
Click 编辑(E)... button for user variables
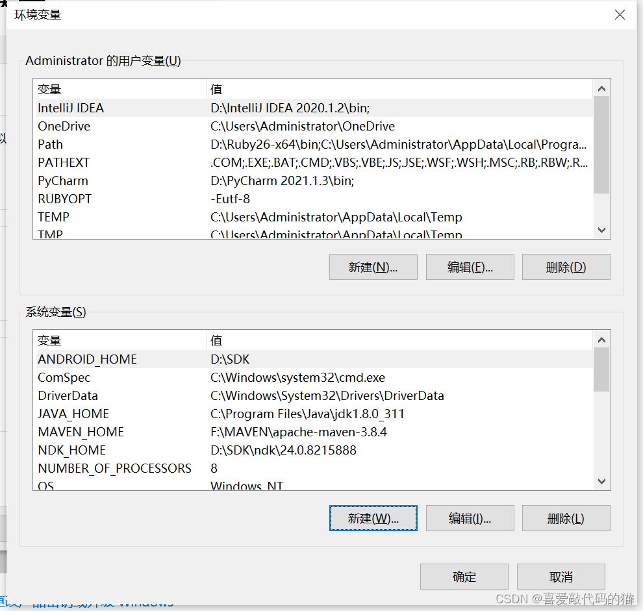[470, 267]
